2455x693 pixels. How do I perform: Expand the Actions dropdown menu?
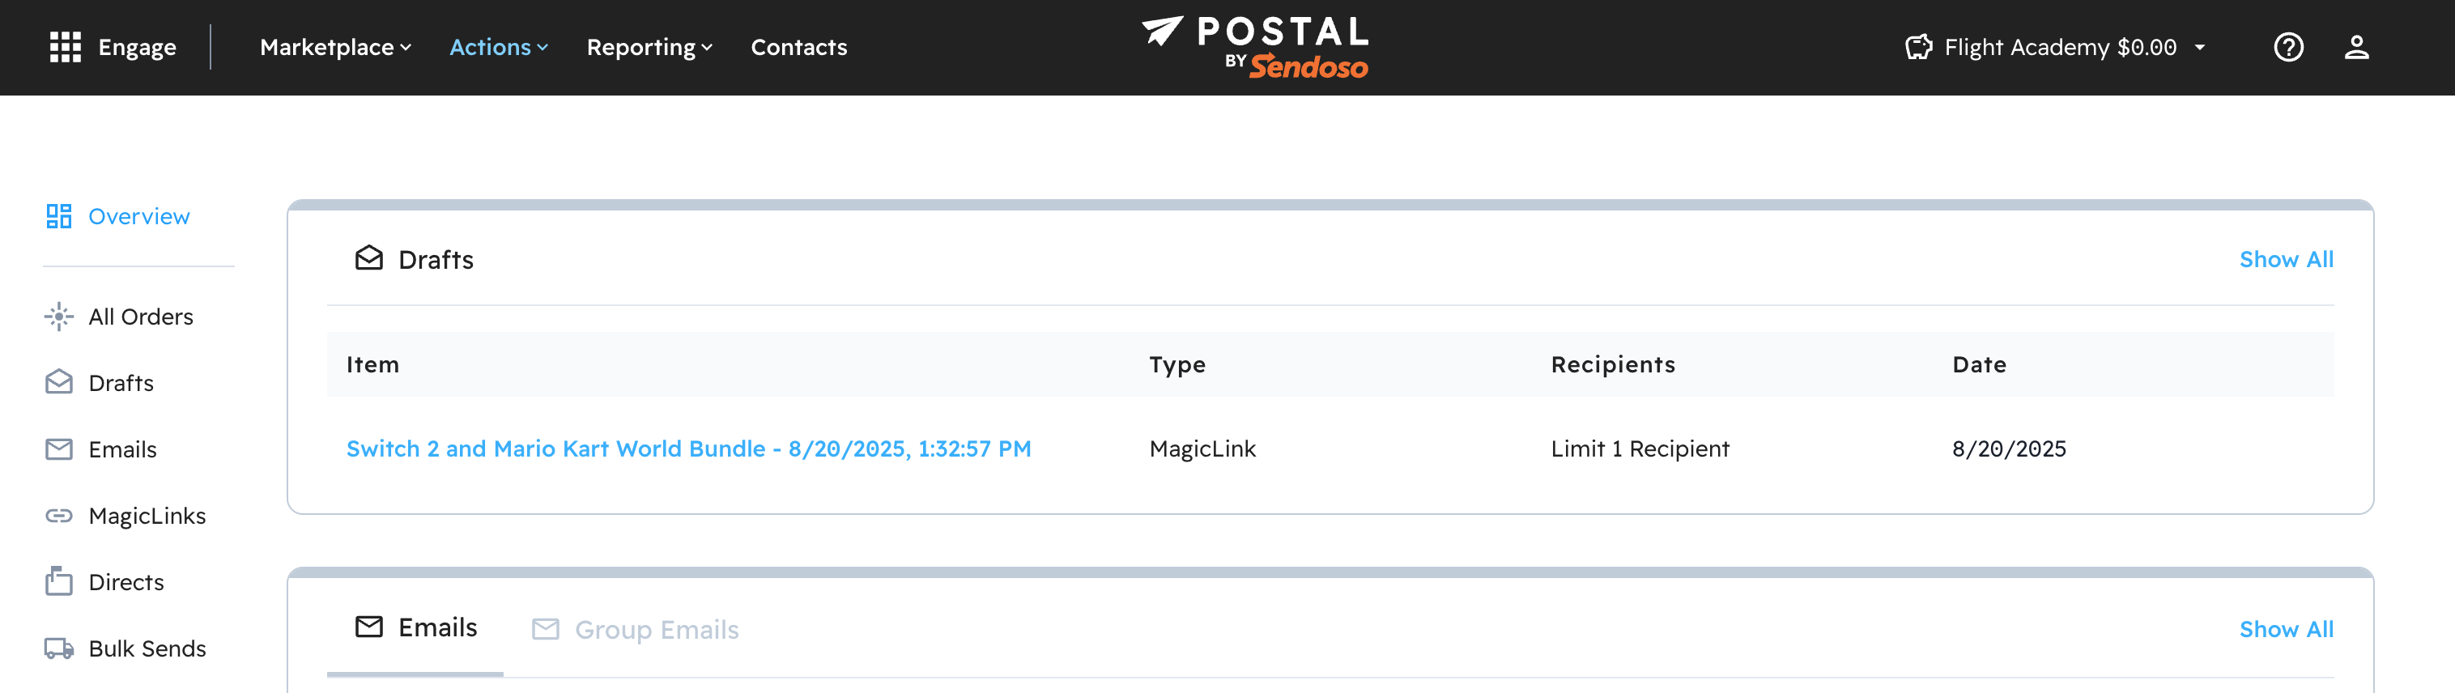pos(499,48)
